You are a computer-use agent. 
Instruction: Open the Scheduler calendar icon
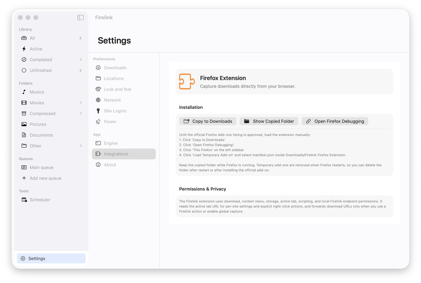(24, 200)
